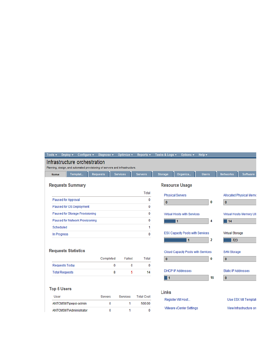Open the Reports dropdown menu
This screenshot has height=361, width=271.
tap(144, 155)
